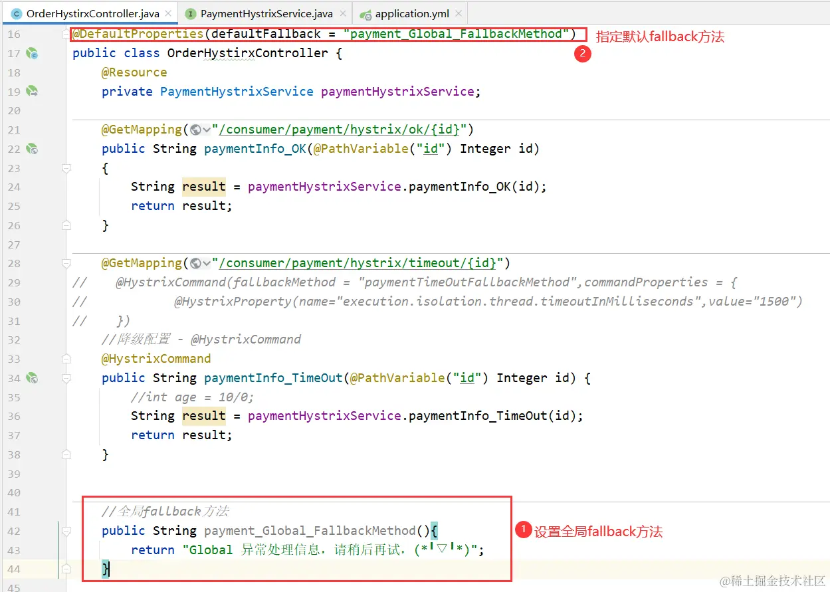
Task: Open the URL globe dropdown for hystrix/timeout mapping
Action: 200,264
